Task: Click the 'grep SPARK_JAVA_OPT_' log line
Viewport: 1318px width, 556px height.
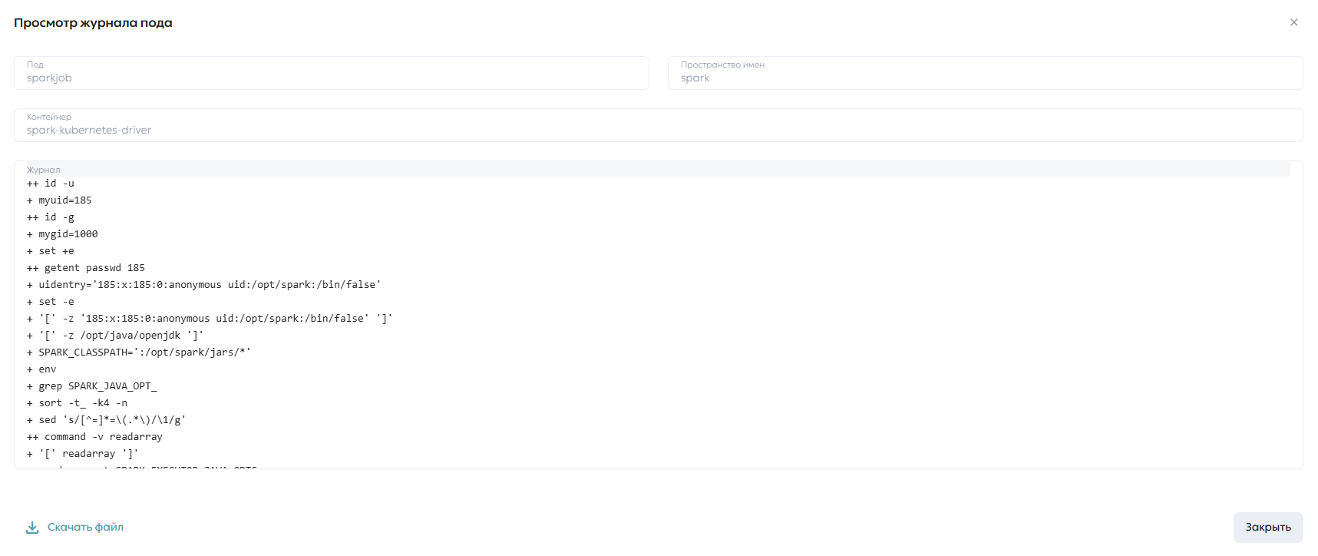Action: point(92,386)
